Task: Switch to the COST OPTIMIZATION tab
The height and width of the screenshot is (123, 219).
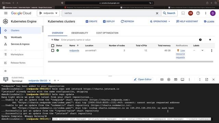Action: (x=107, y=33)
